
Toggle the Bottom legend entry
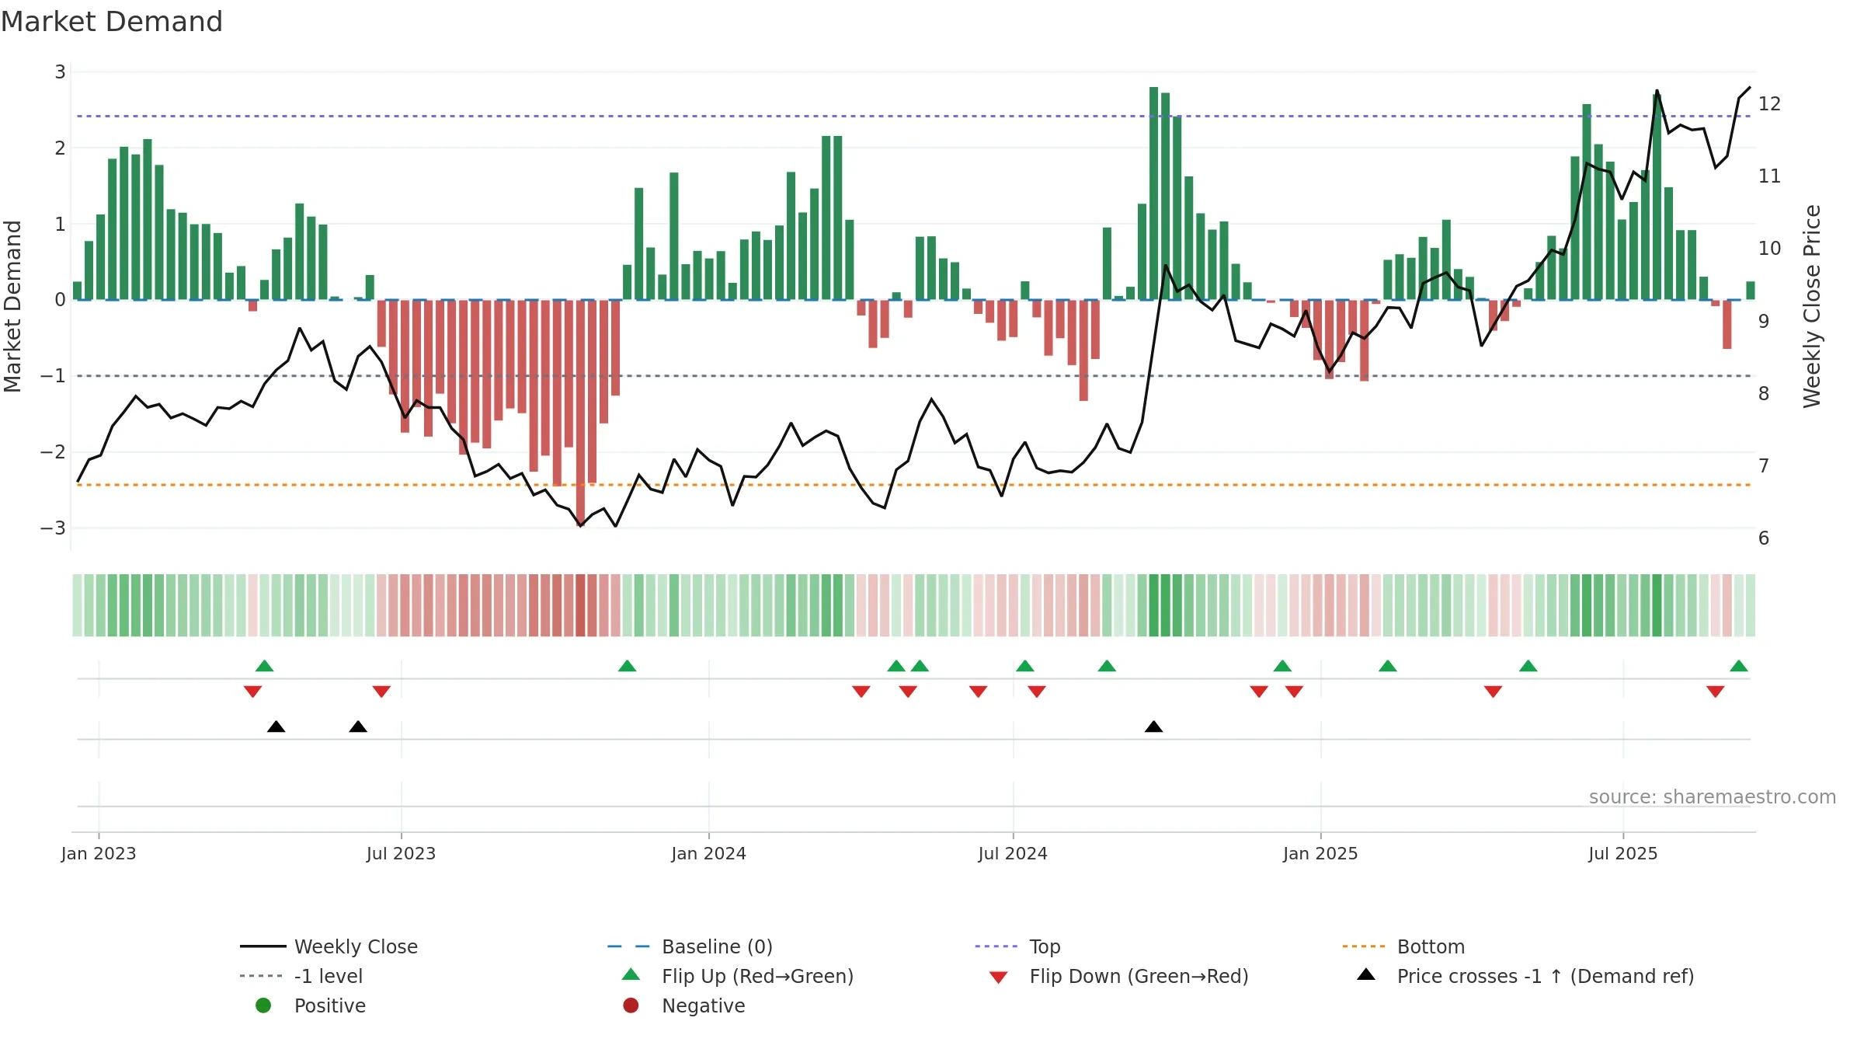tap(1403, 946)
